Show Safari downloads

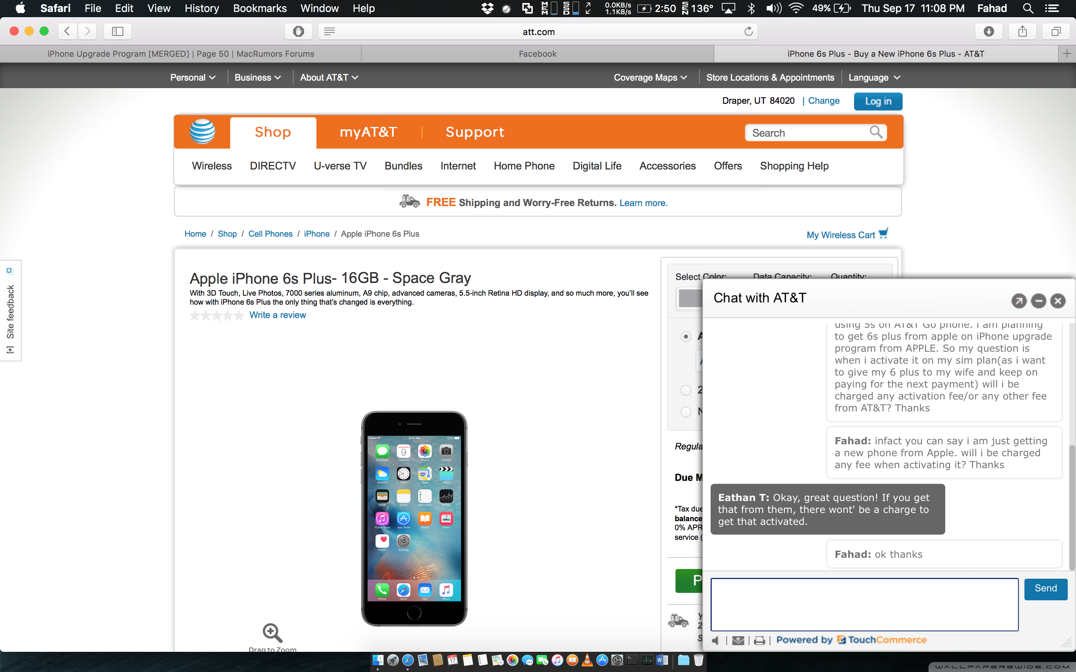(989, 31)
